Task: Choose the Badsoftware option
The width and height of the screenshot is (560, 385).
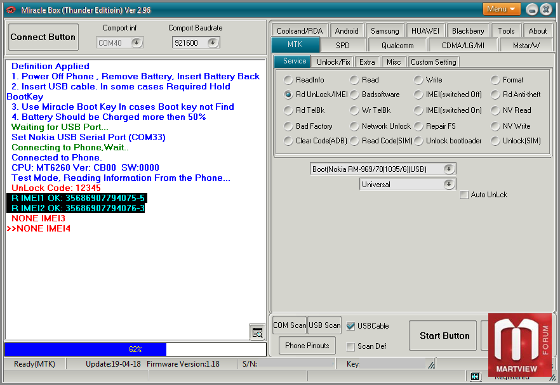Action: [x=354, y=95]
